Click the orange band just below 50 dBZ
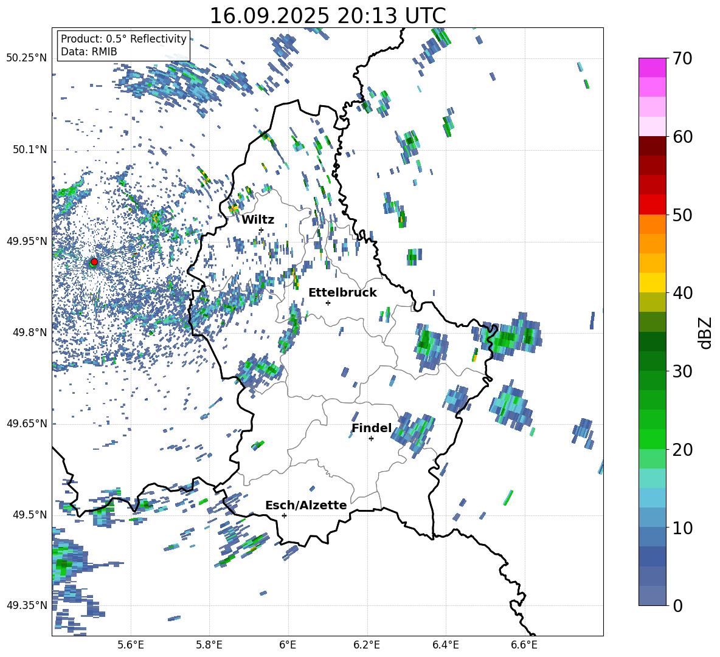 pos(652,224)
